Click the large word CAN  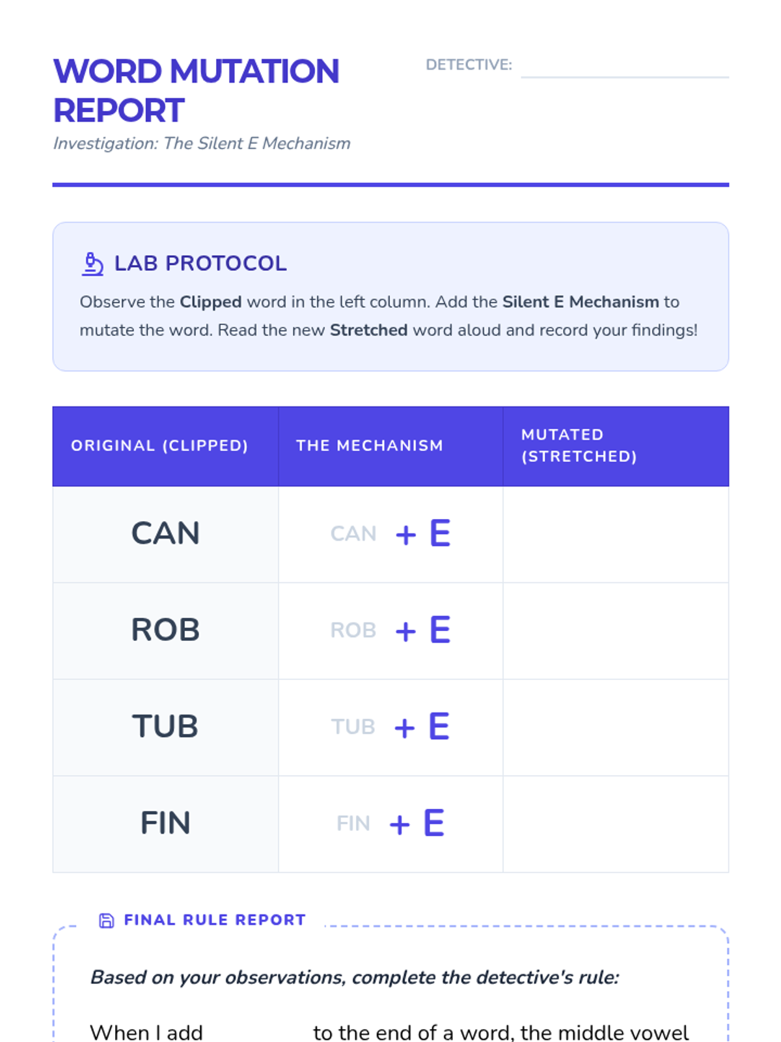point(165,533)
